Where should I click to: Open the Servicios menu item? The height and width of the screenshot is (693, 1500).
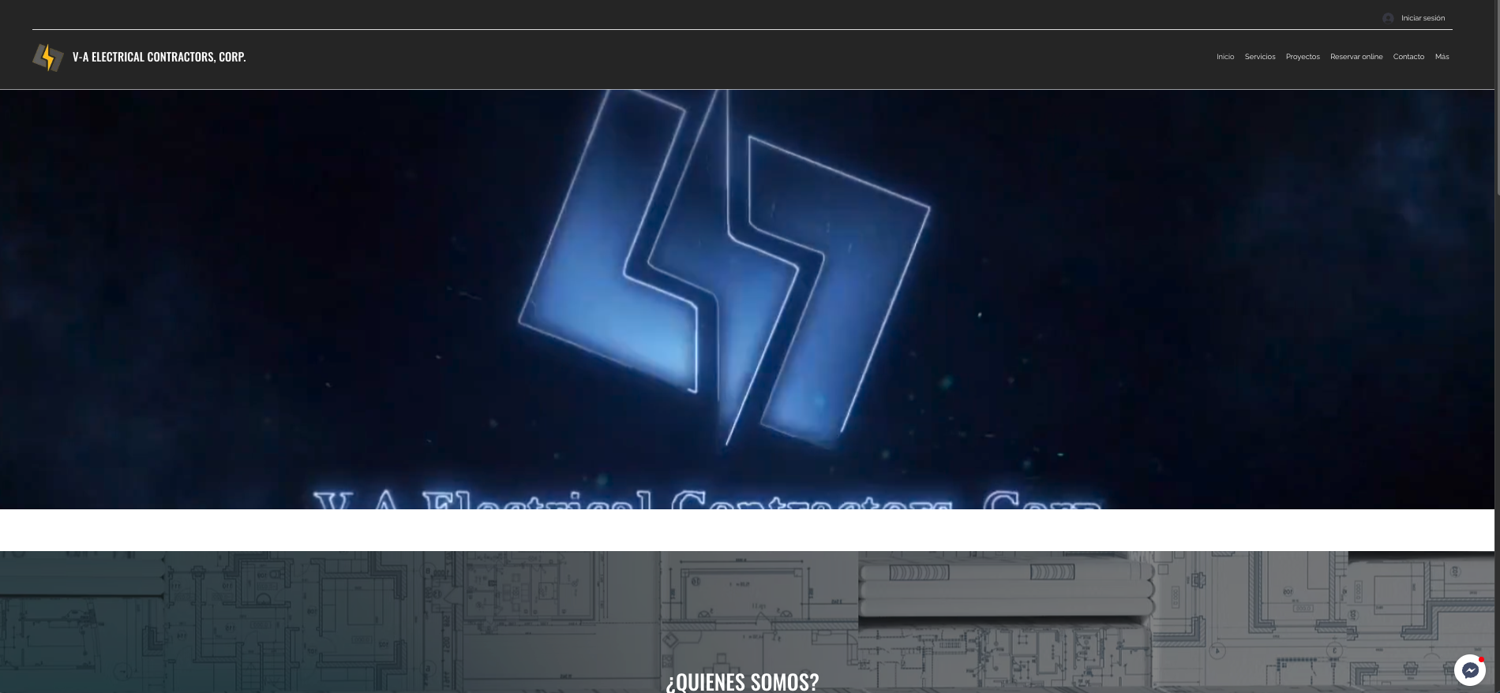pyautogui.click(x=1260, y=57)
